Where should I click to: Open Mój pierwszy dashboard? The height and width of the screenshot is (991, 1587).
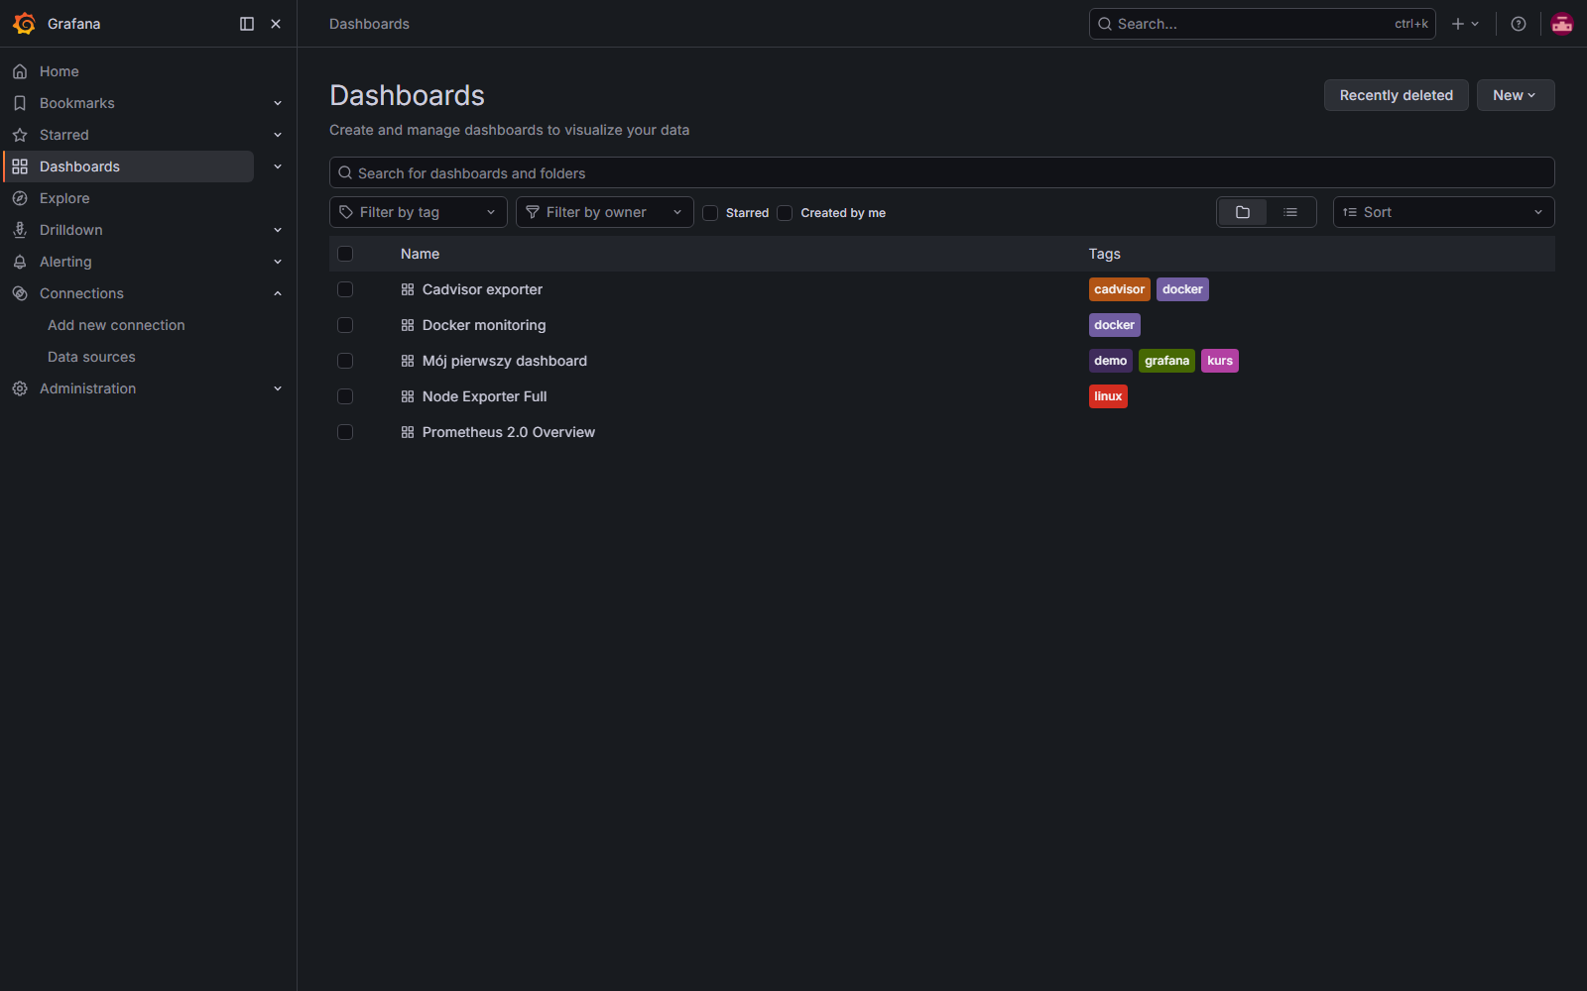(x=505, y=361)
